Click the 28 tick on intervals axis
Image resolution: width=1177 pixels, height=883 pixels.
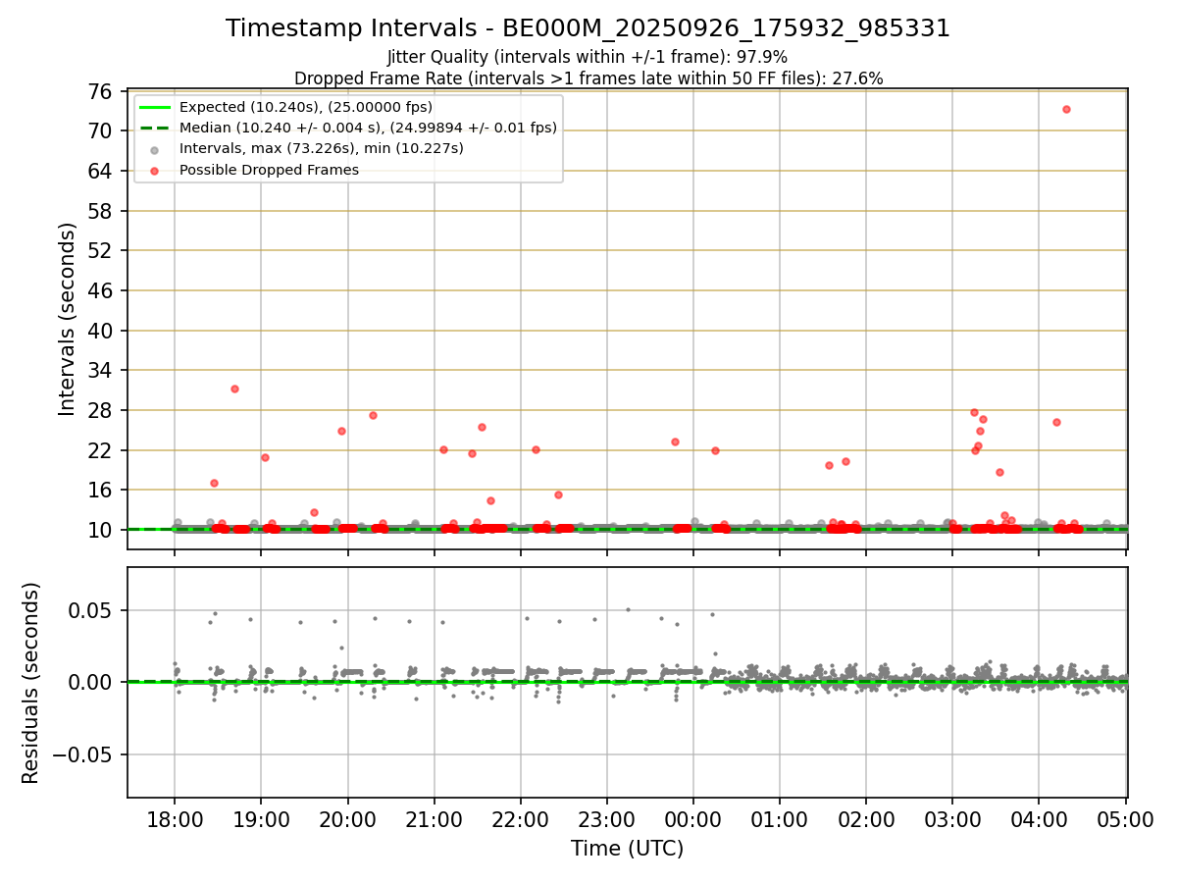tap(100, 410)
